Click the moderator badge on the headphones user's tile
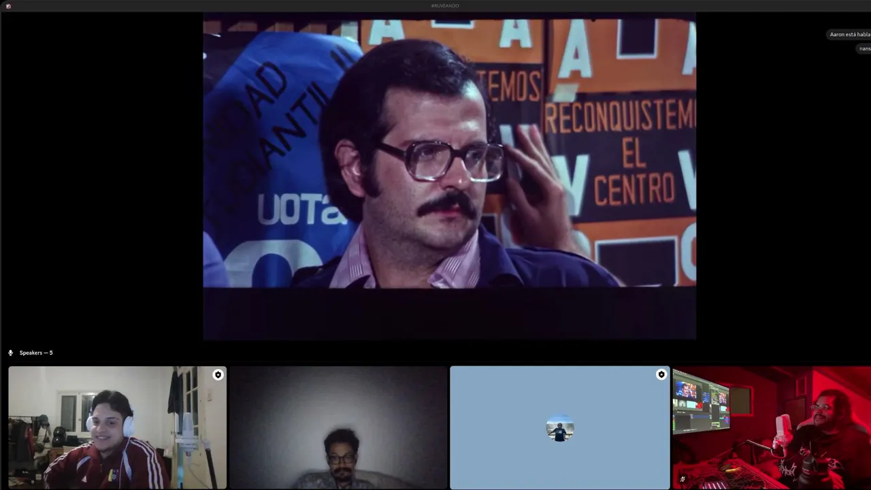871x490 pixels. pyautogui.click(x=218, y=374)
